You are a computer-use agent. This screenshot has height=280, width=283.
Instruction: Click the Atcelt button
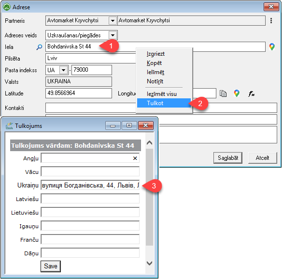[x=262, y=158]
